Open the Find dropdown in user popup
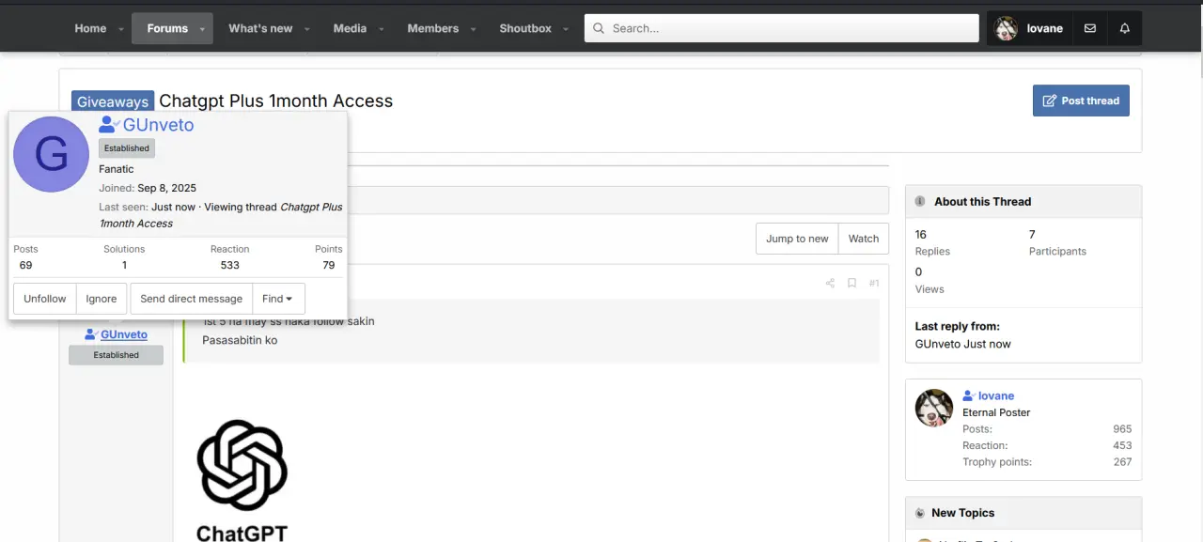 277,299
